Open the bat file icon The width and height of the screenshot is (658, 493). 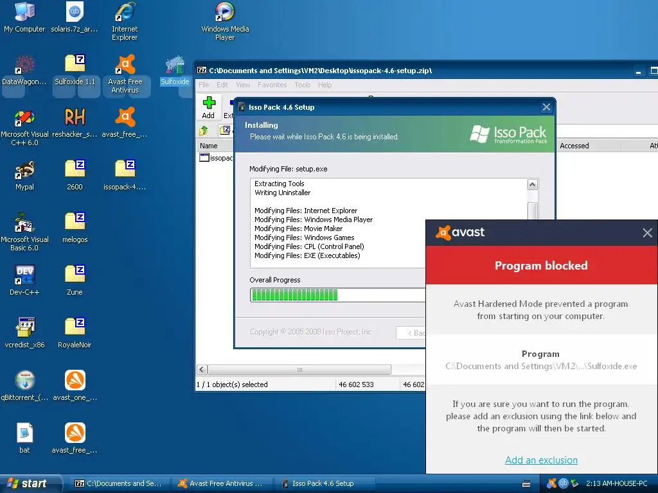coord(24,438)
